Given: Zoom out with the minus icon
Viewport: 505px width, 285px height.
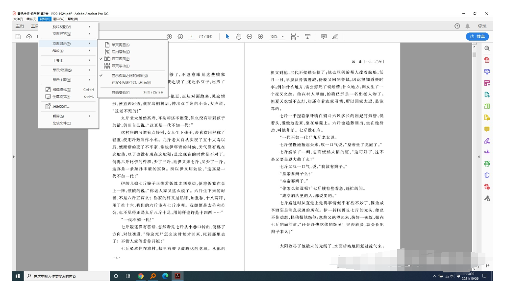Looking at the screenshot, I should coord(249,37).
